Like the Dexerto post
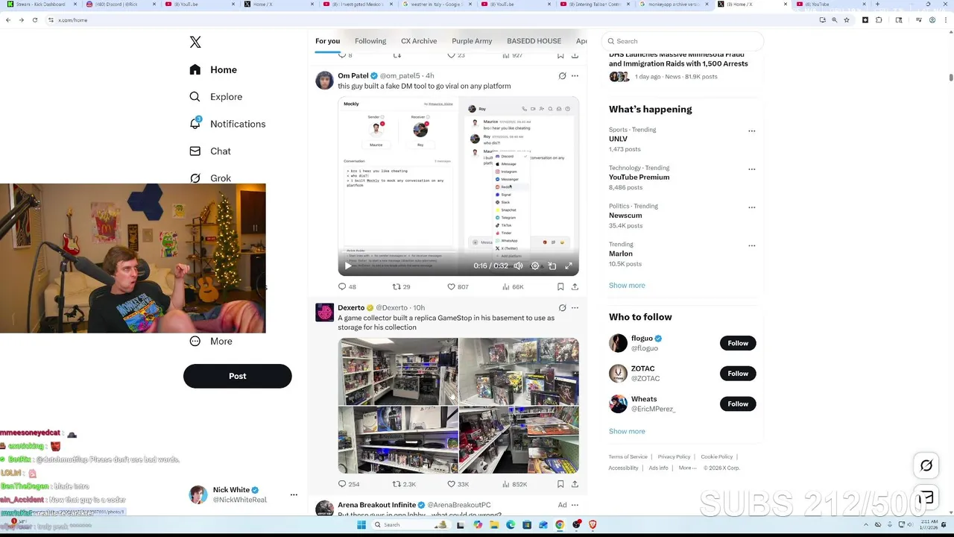 [458, 484]
